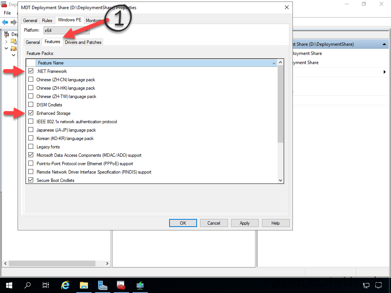Enable Chinese (ZH-CN) language pack checkbox
Screen dimensions: 391x293
tap(31, 79)
